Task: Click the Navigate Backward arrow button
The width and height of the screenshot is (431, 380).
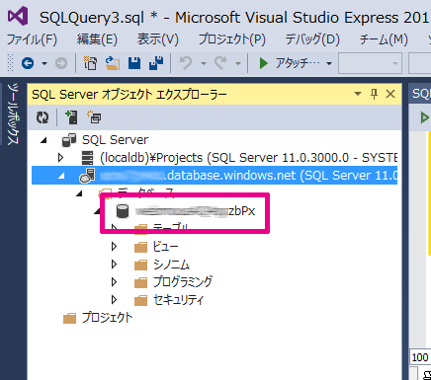Action: (x=28, y=63)
